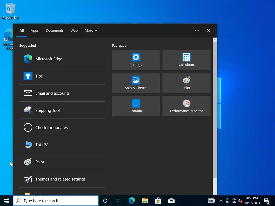Click the network globe tray icon
The width and height of the screenshot is (275, 206).
point(234,201)
